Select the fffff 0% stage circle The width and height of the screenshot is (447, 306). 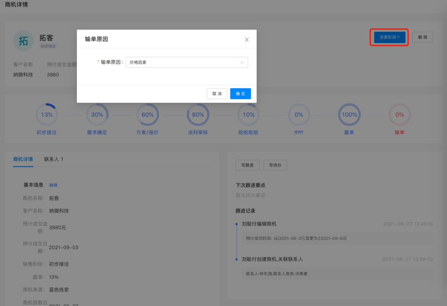(299, 115)
